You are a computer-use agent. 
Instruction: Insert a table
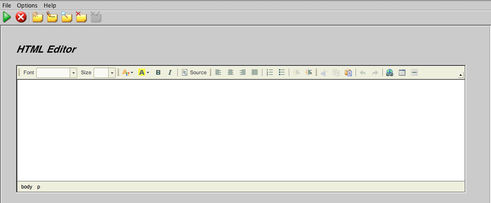(x=402, y=72)
